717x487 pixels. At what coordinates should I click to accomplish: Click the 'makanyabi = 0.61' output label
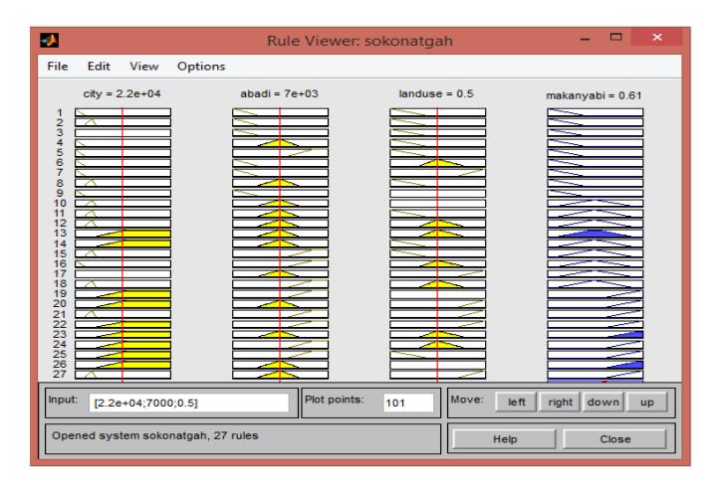pos(594,95)
